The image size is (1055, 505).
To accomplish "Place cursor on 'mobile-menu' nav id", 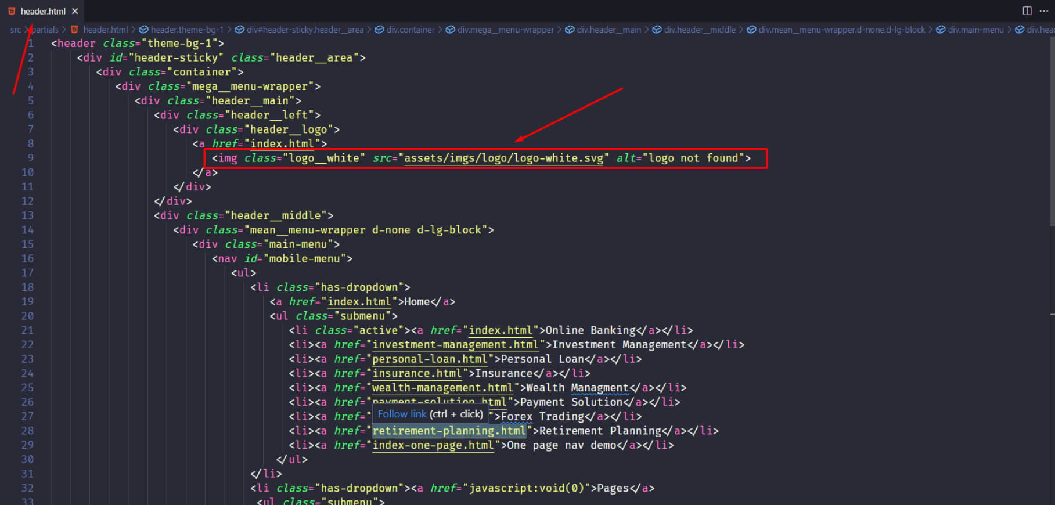I will point(304,258).
